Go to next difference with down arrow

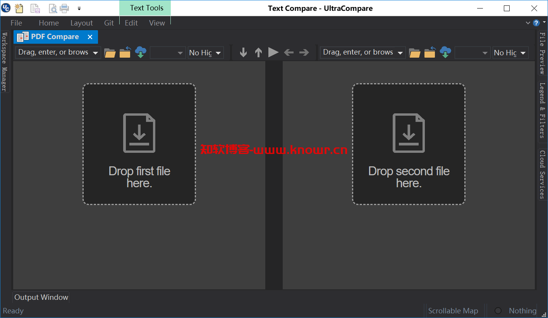tap(243, 52)
